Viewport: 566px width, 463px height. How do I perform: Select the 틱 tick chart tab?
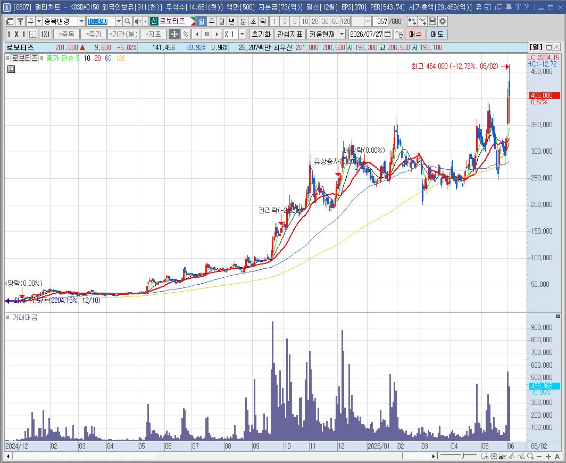[x=263, y=22]
